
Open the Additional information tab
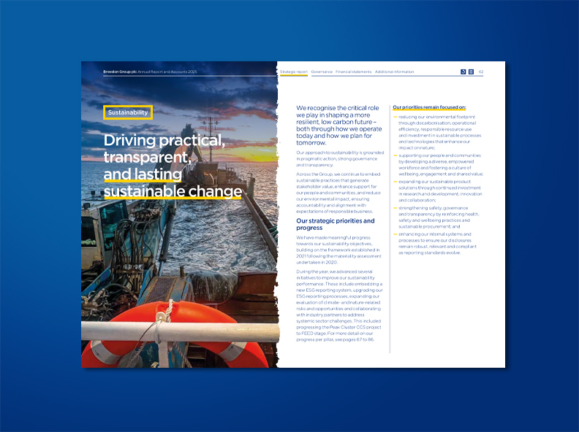tap(394, 72)
